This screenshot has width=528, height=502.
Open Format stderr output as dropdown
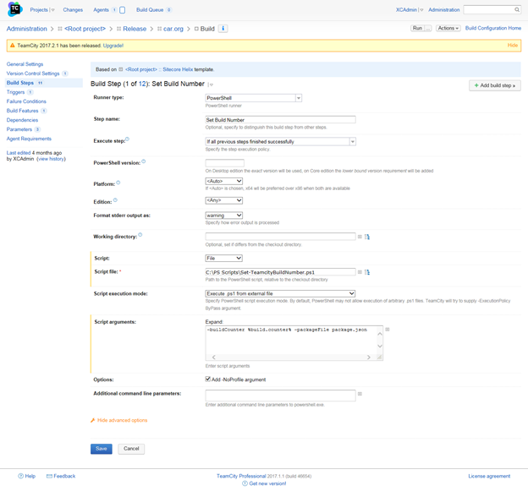[x=224, y=216]
